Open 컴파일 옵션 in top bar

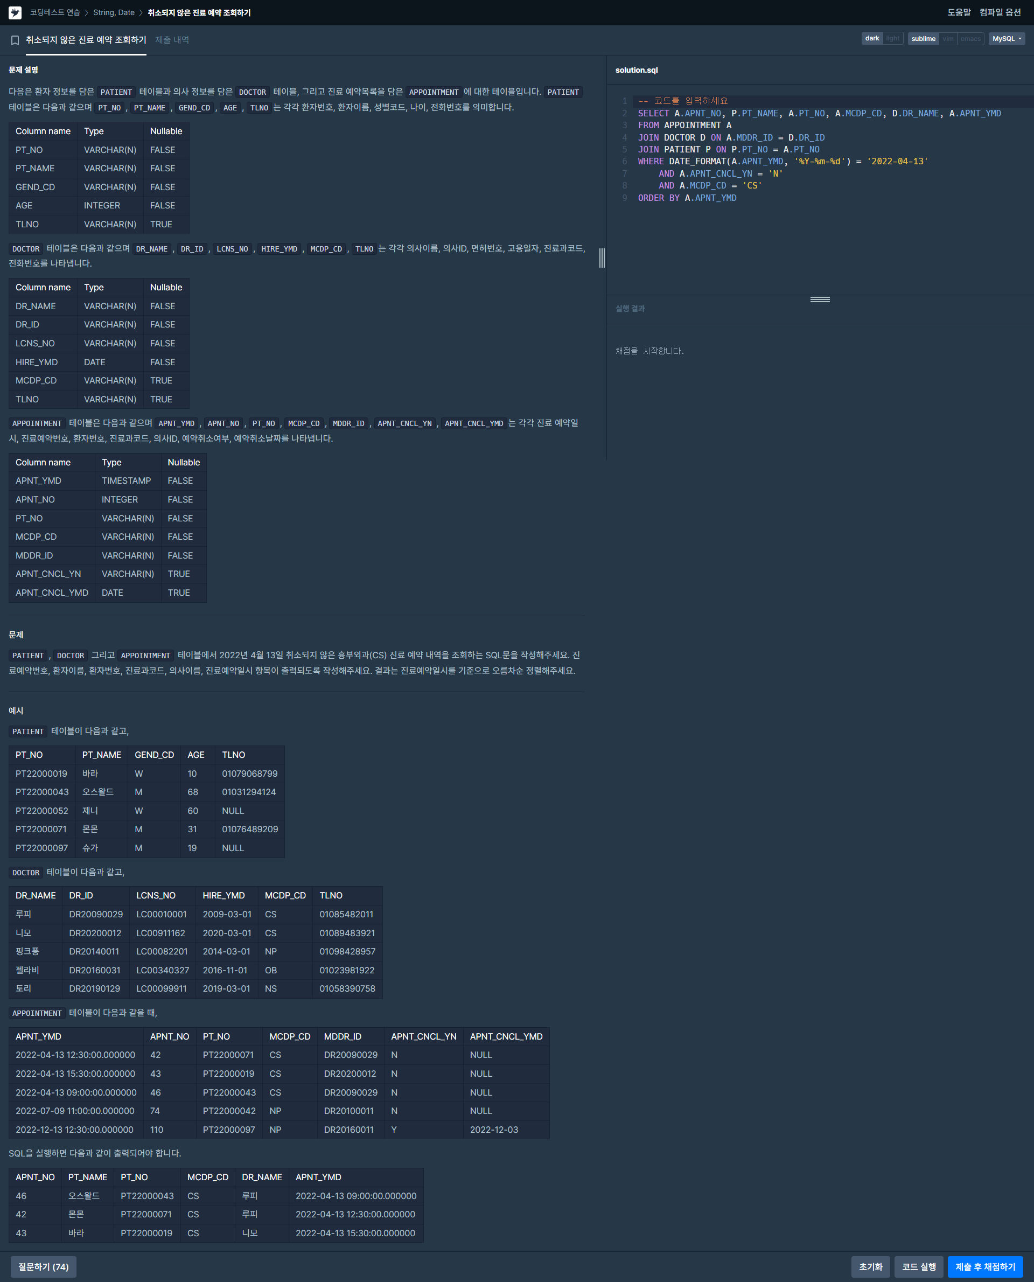coord(1000,12)
